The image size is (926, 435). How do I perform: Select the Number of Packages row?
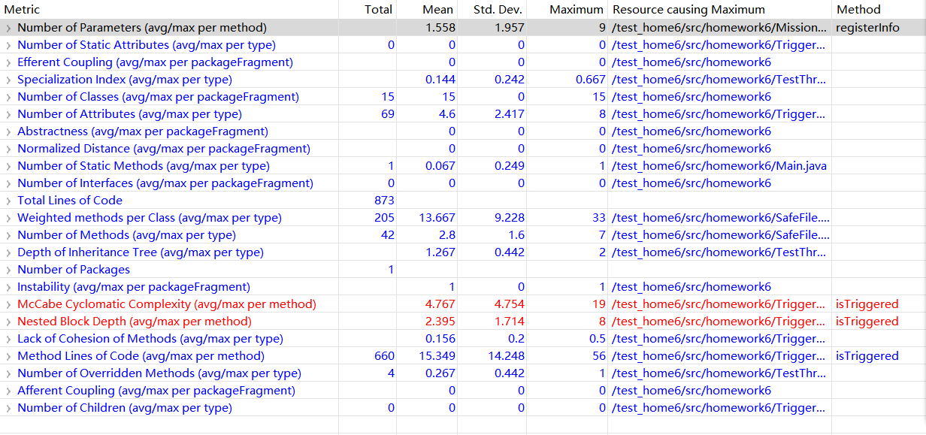(74, 270)
